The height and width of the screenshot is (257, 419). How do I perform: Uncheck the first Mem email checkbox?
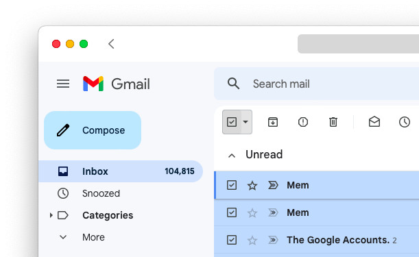[232, 185]
